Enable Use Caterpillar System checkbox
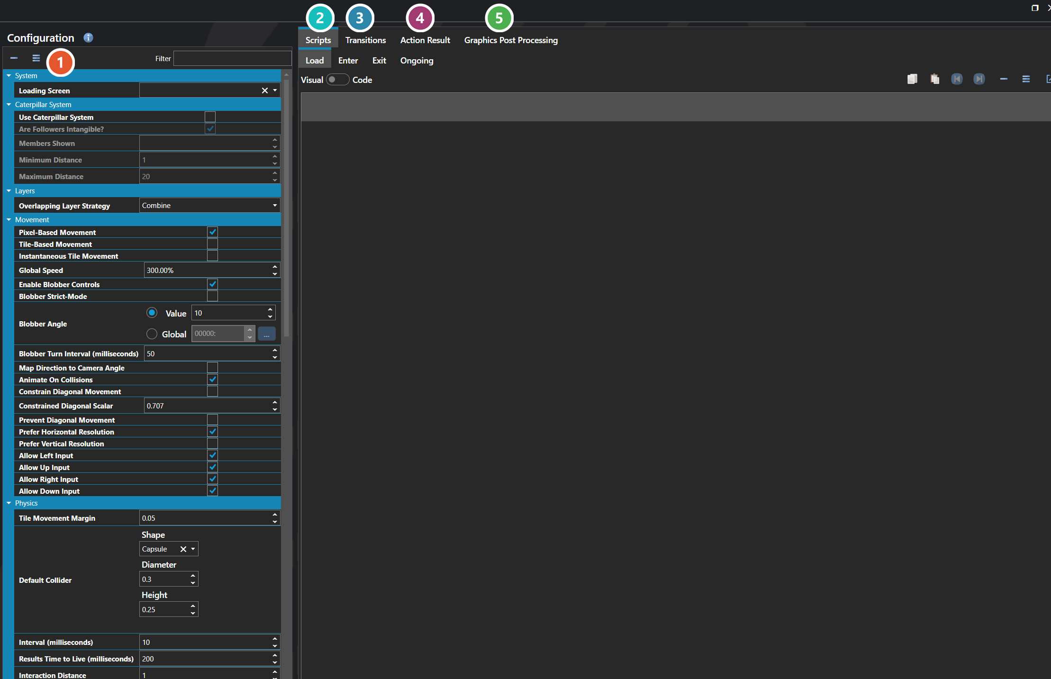Screen dimensions: 1051x679 (210, 117)
